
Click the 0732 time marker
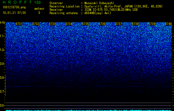[36, 24]
